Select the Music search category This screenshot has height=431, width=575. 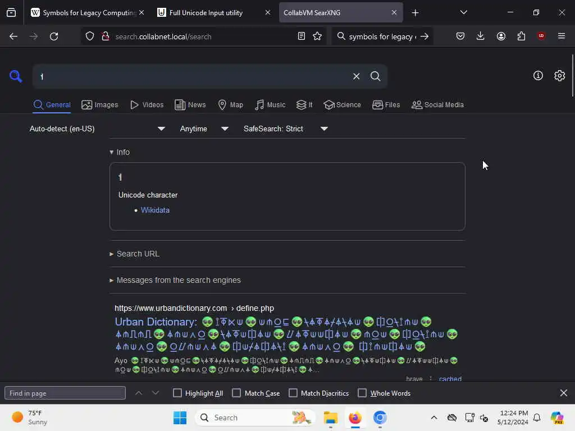pyautogui.click(x=270, y=105)
